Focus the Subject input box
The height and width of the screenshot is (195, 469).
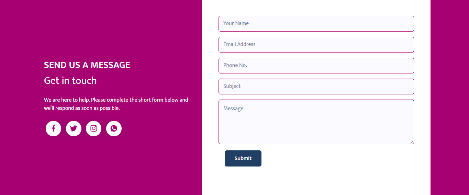316,87
